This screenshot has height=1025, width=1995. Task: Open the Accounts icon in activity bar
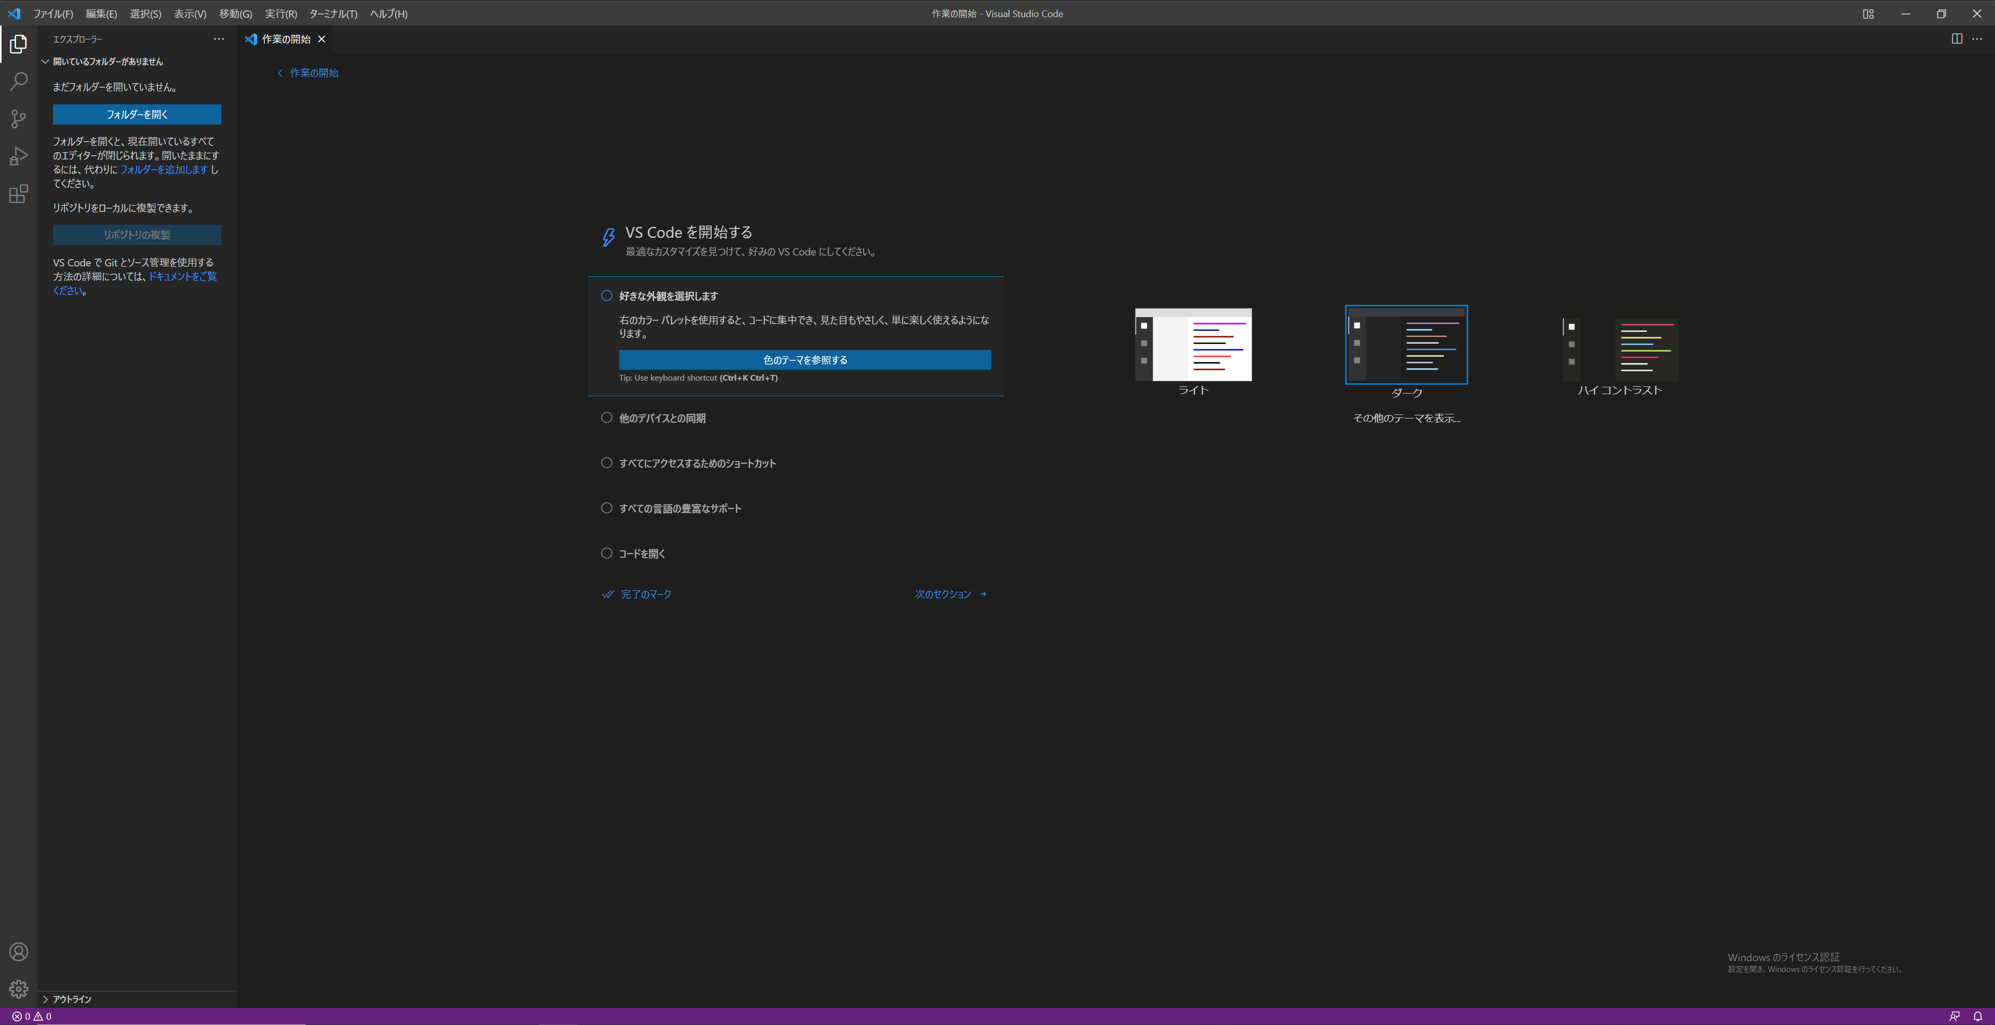(x=19, y=952)
